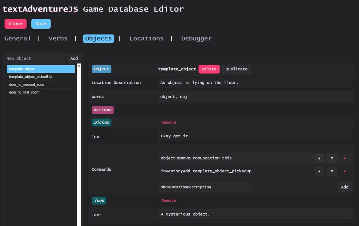Delete objectRemoveFromLocation command with red x
This screenshot has width=359, height=226.
tap(345, 158)
